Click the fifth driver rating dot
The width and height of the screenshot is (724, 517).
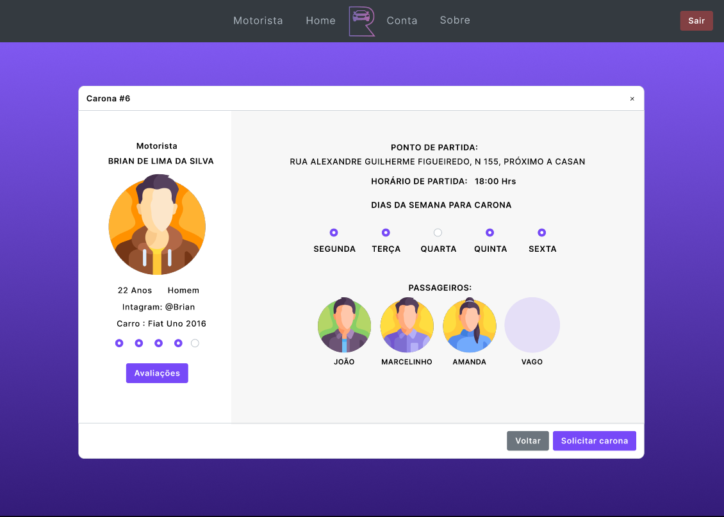click(x=195, y=343)
